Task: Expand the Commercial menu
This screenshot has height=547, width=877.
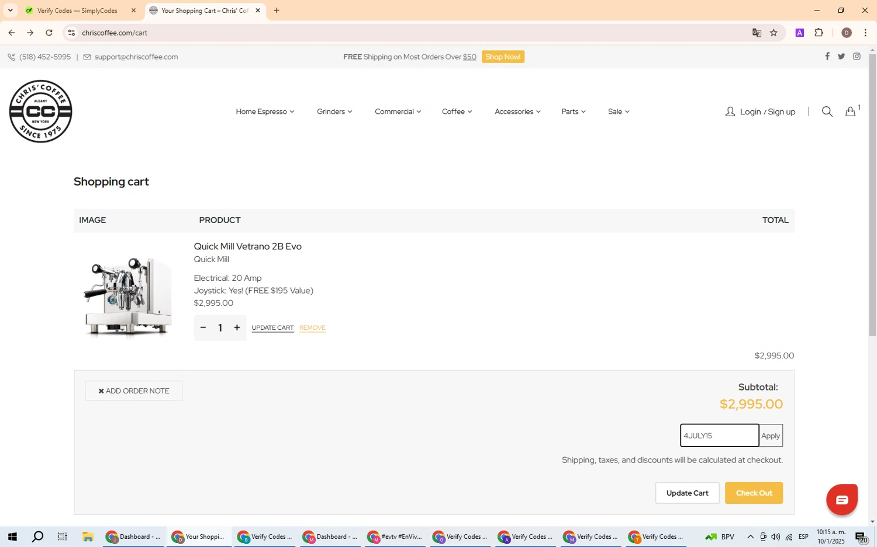Action: pyautogui.click(x=398, y=112)
